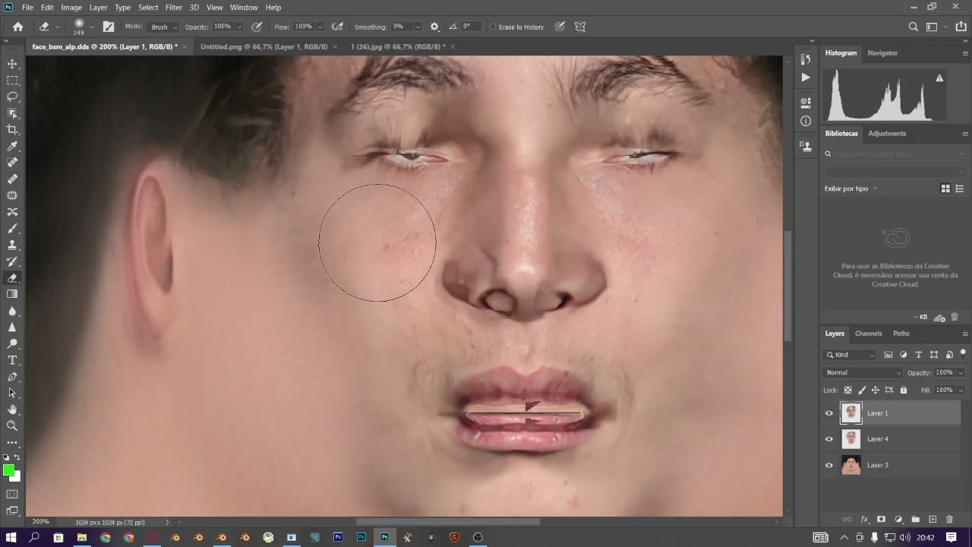Select the Move tool
This screenshot has height=547, width=972.
click(12, 64)
